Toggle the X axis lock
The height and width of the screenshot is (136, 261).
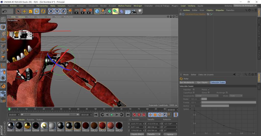[51, 11]
